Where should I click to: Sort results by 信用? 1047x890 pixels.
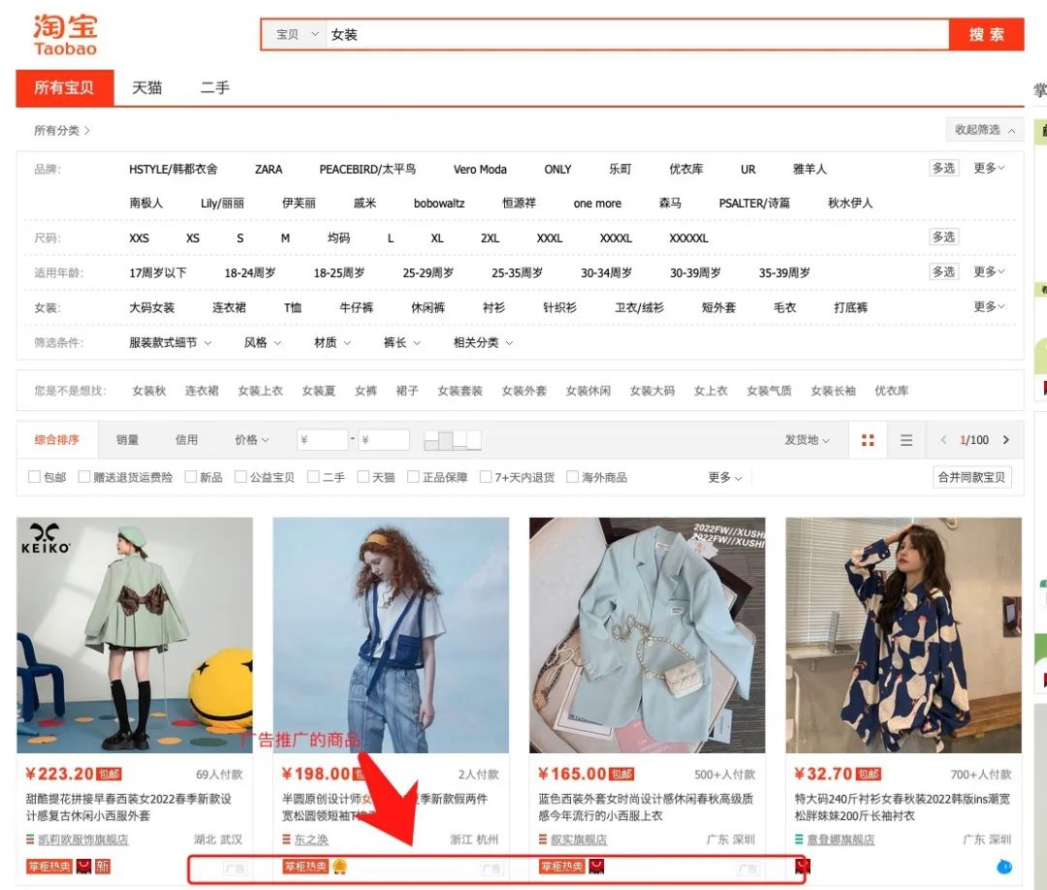coord(186,440)
